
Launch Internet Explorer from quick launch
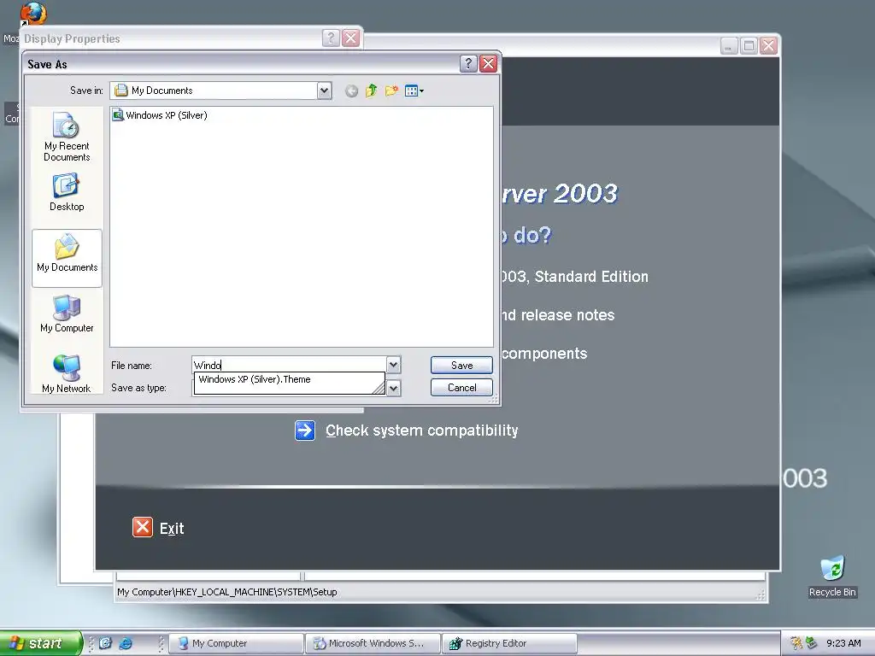coord(126,643)
